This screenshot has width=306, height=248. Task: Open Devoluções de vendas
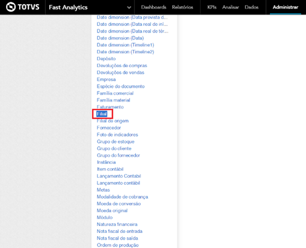click(120, 73)
